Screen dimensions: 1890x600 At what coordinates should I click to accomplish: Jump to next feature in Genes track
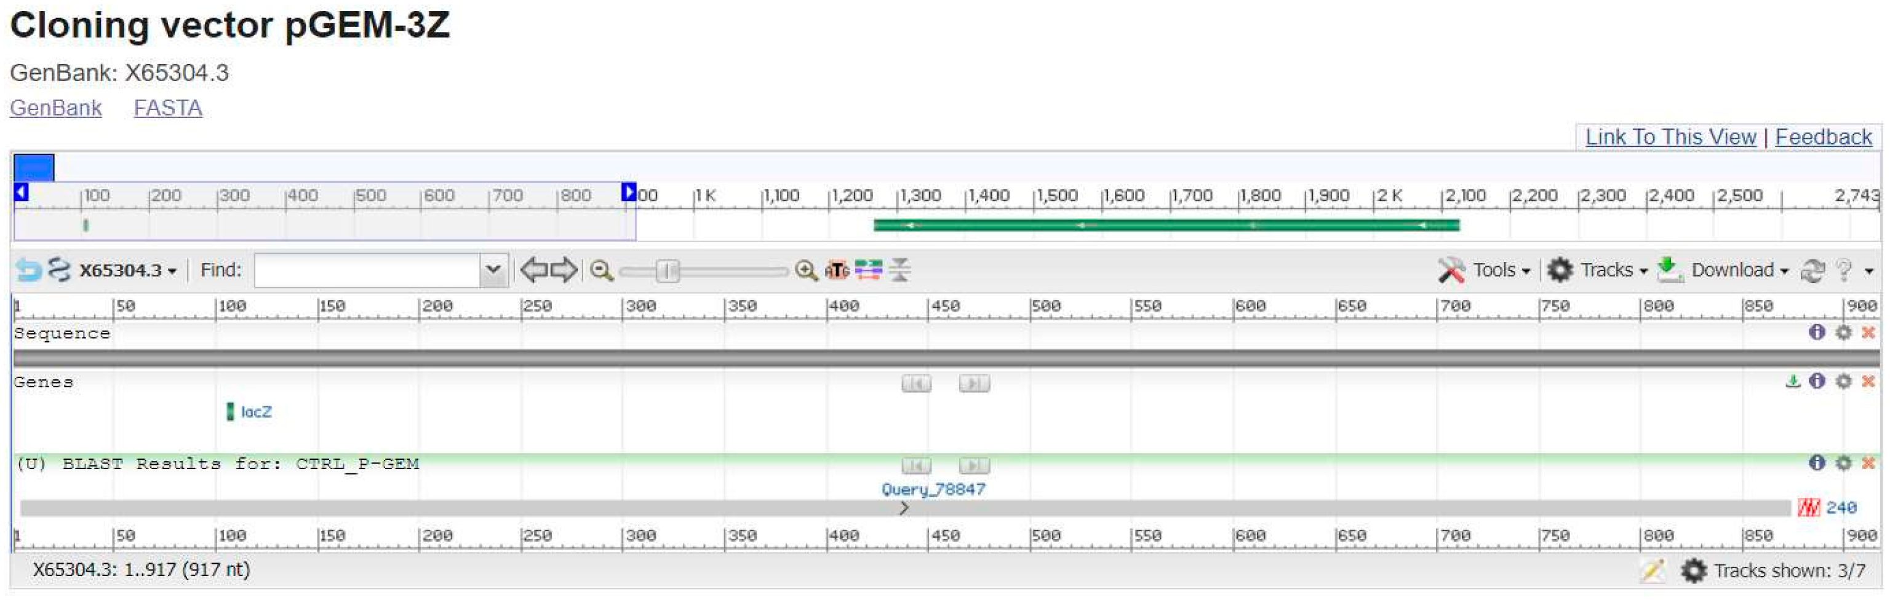click(x=975, y=384)
